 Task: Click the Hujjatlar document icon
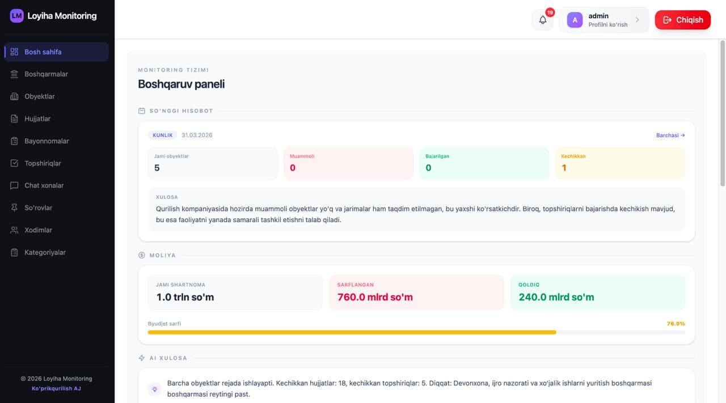click(15, 118)
